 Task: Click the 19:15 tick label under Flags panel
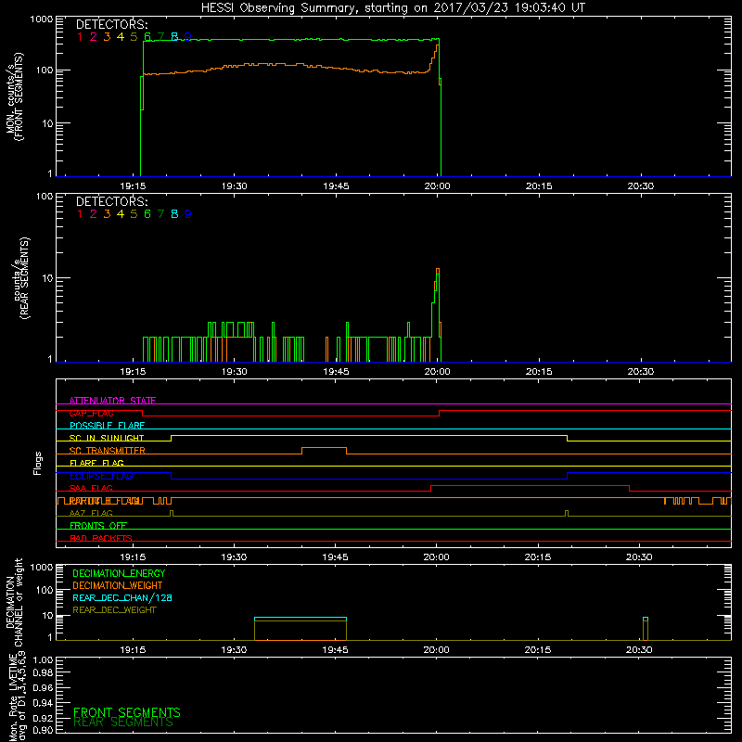(133, 557)
